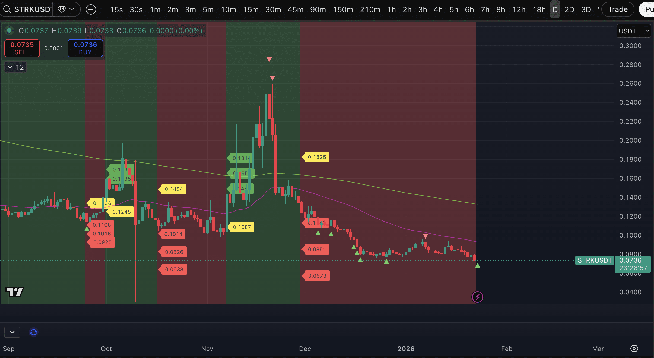Click the blue sync refresh icon
The height and width of the screenshot is (358, 654).
[x=34, y=332]
